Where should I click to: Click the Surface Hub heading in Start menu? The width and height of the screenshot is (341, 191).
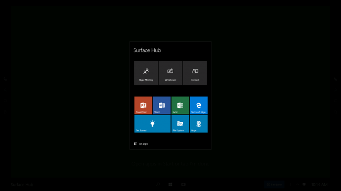147,50
